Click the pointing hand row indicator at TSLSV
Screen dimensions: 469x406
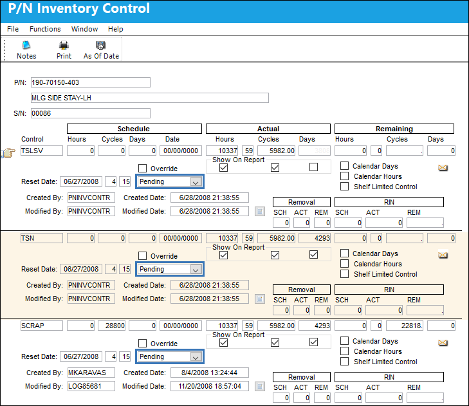point(8,152)
